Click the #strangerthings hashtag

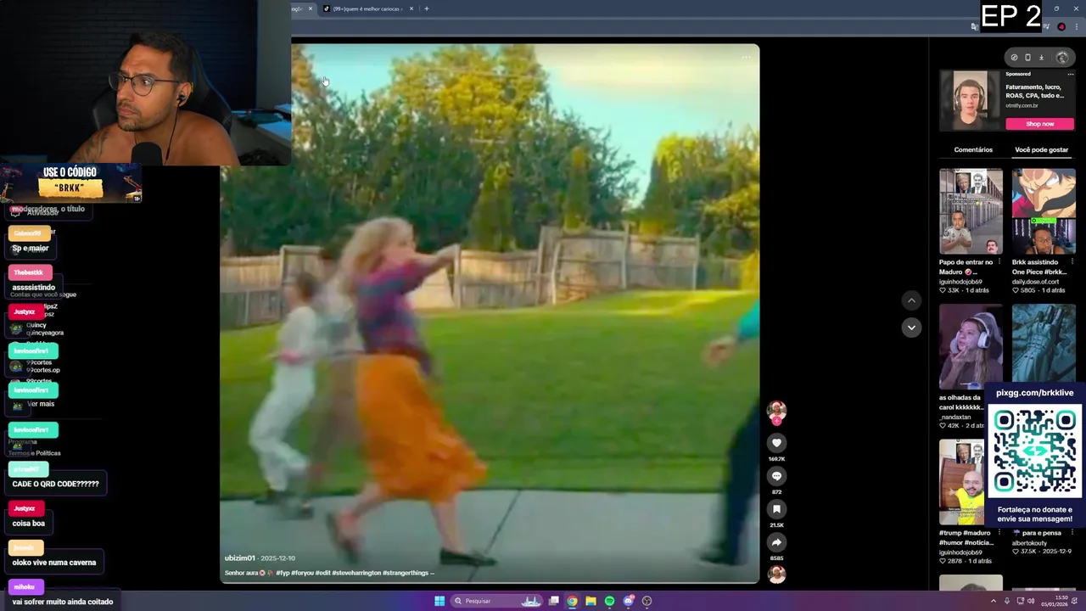coord(406,573)
